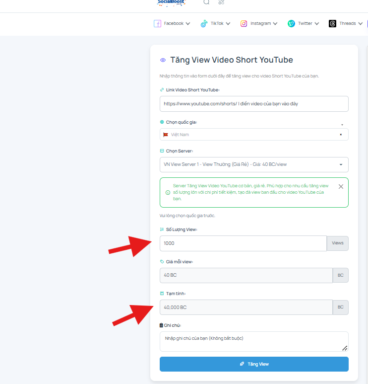
Task: Expand the Chọn Server dropdown
Action: click(254, 164)
